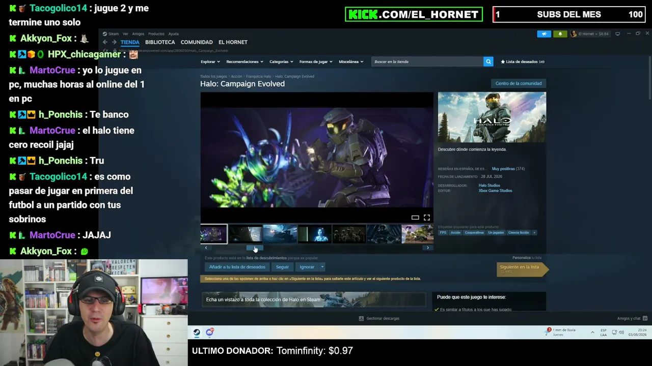The height and width of the screenshot is (366, 652).
Task: Expand the Formas de jugar menu
Action: (x=316, y=62)
